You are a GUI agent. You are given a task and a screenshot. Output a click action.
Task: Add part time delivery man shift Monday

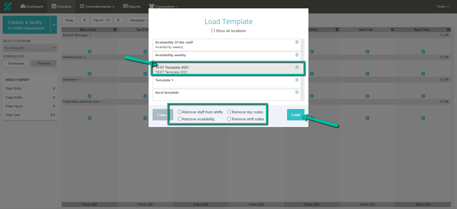[x=89, y=118]
